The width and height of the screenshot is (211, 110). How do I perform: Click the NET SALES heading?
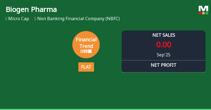164,35
